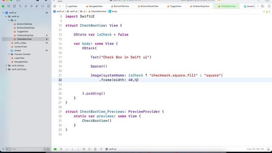The image size is (272, 153).
Task: Show only source-controlled files filter
Action: click(x=48, y=149)
